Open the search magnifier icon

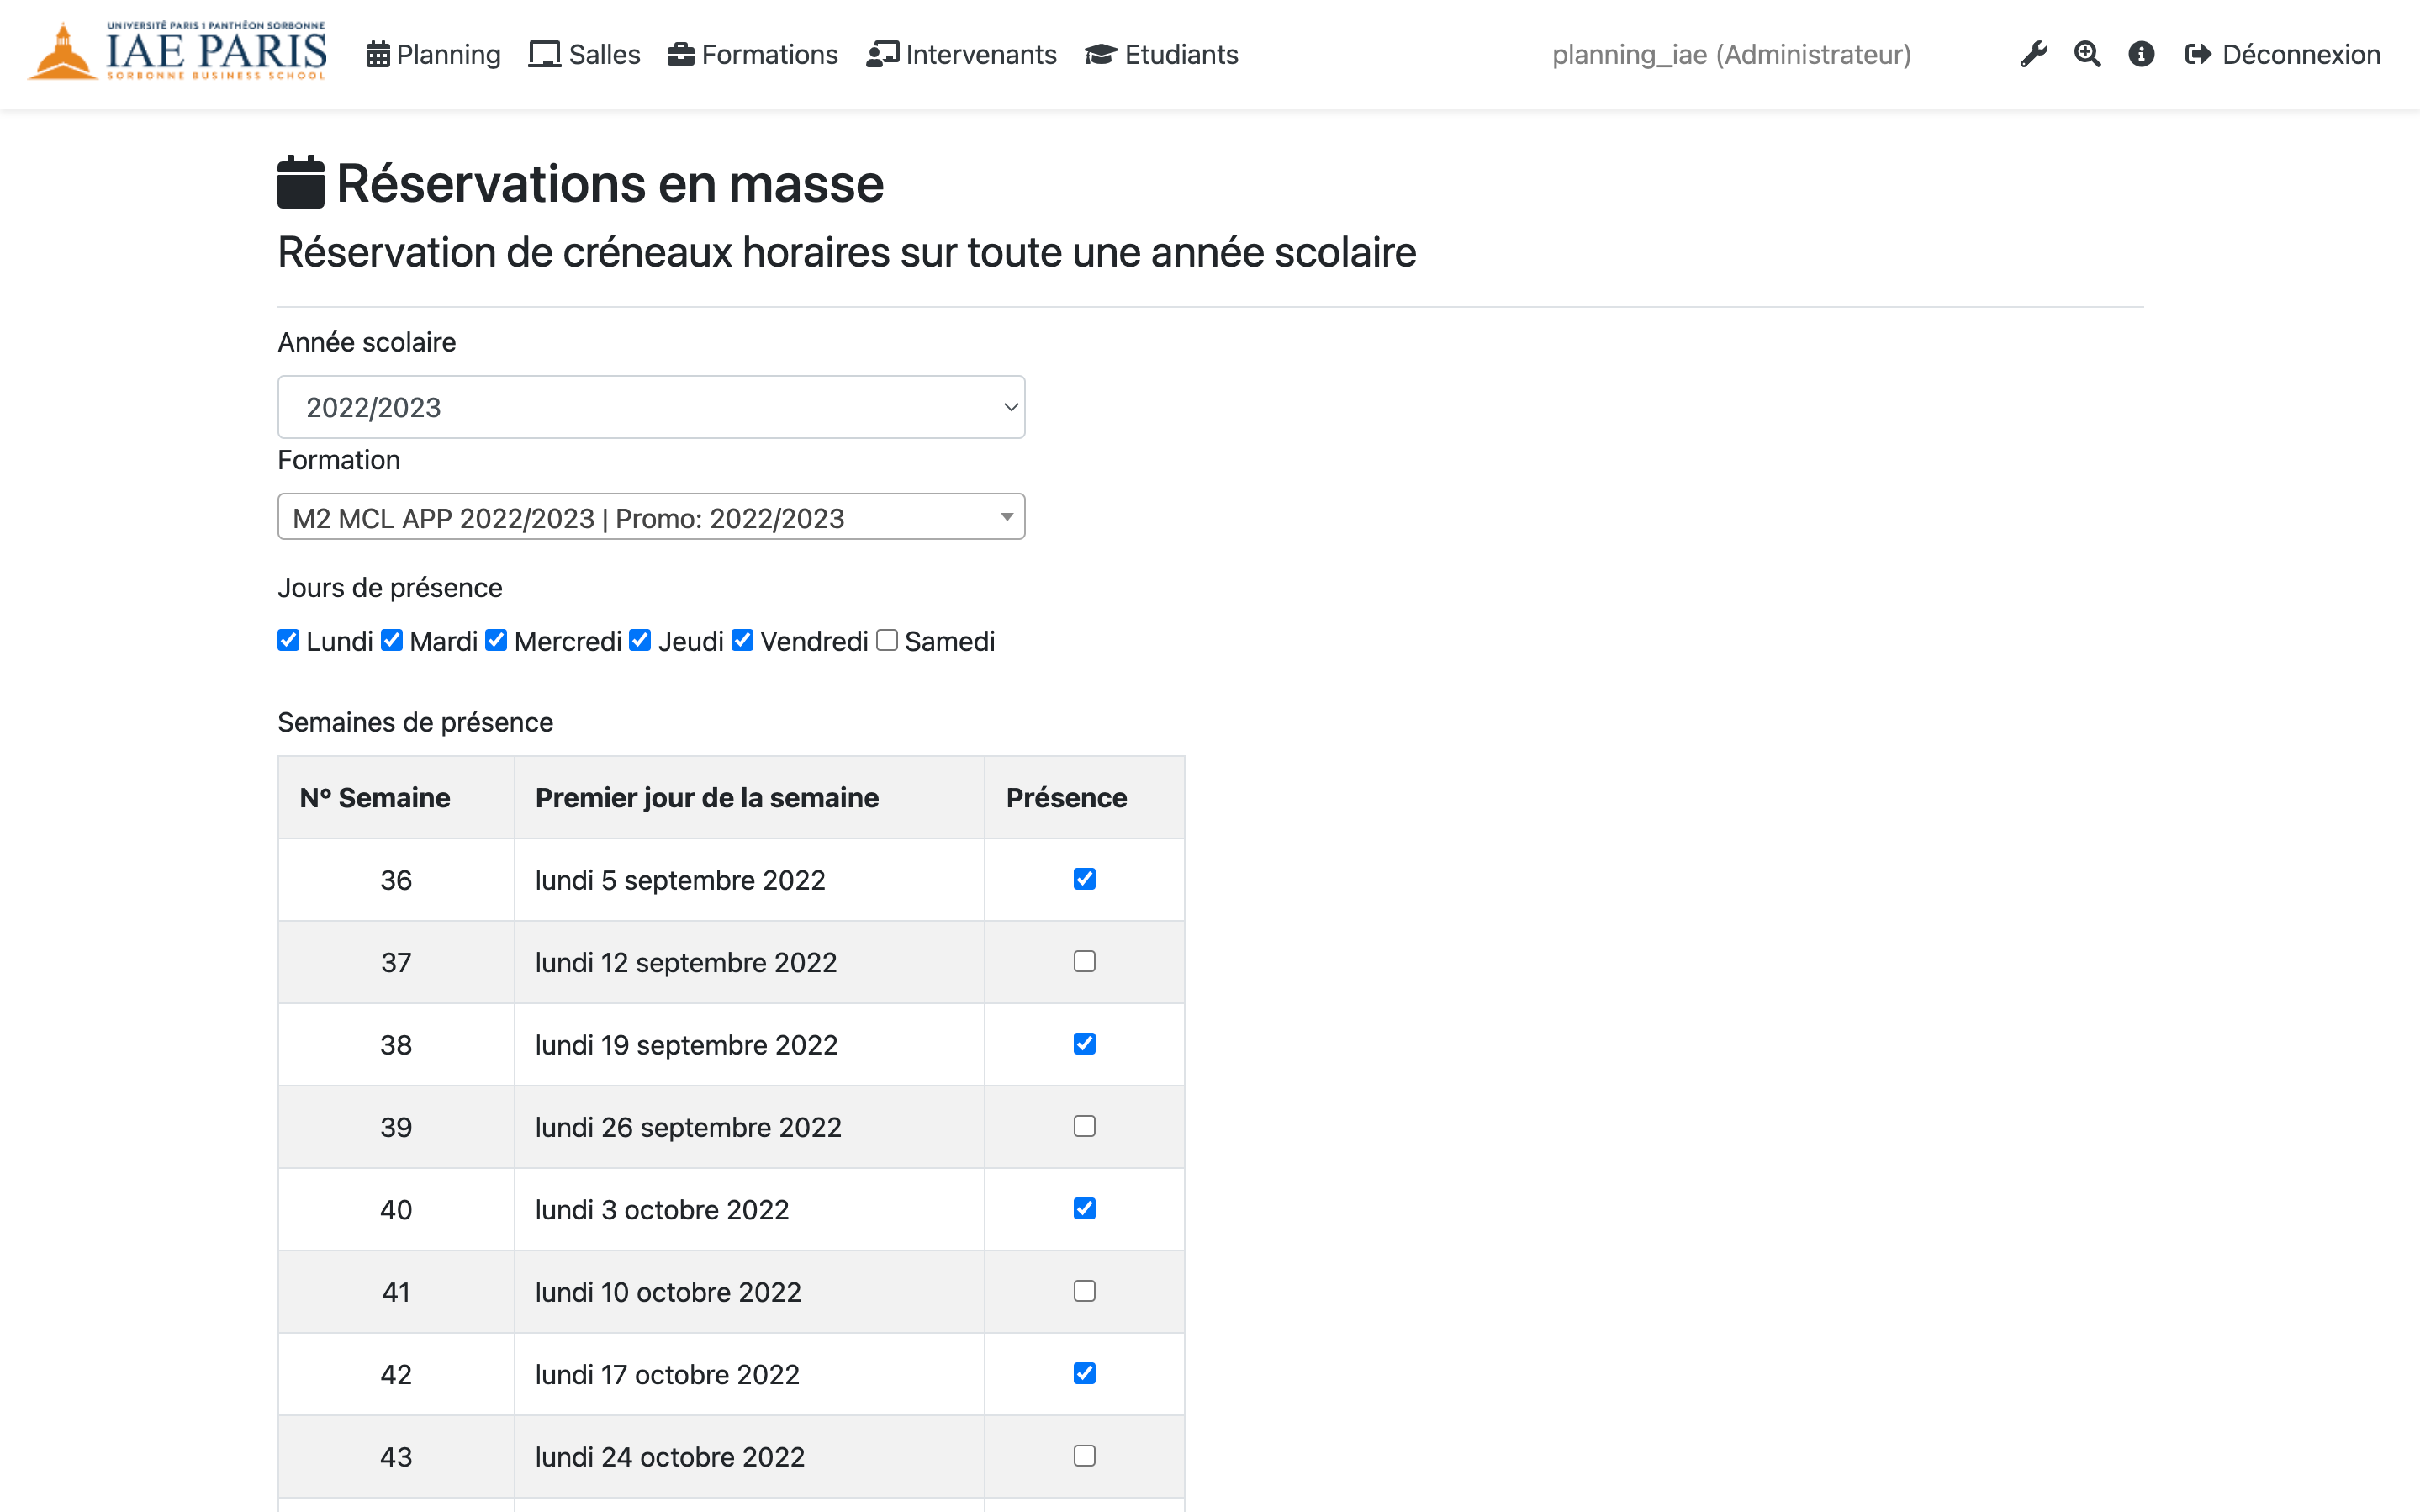pyautogui.click(x=2086, y=55)
